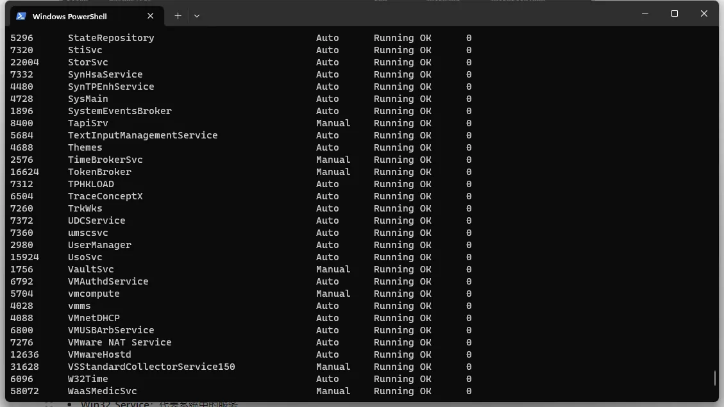Expand the new tab profile dropdown arrow
724x407 pixels.
point(197,16)
